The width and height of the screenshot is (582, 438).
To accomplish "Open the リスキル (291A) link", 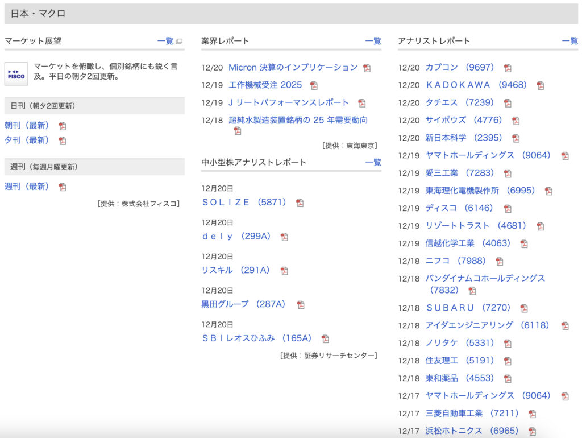I will pyautogui.click(x=236, y=270).
